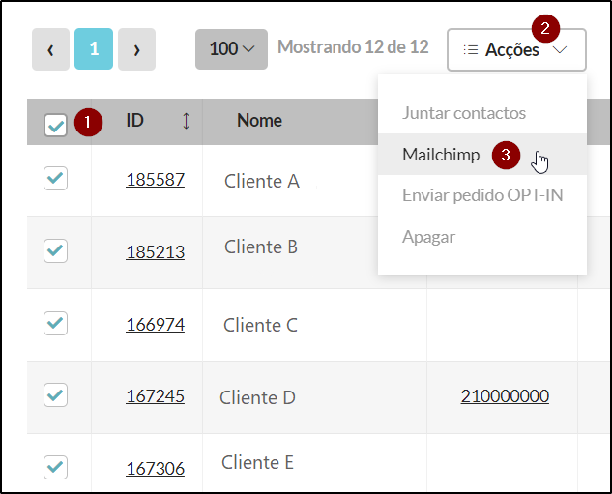Click the ID column header label

coord(134,120)
